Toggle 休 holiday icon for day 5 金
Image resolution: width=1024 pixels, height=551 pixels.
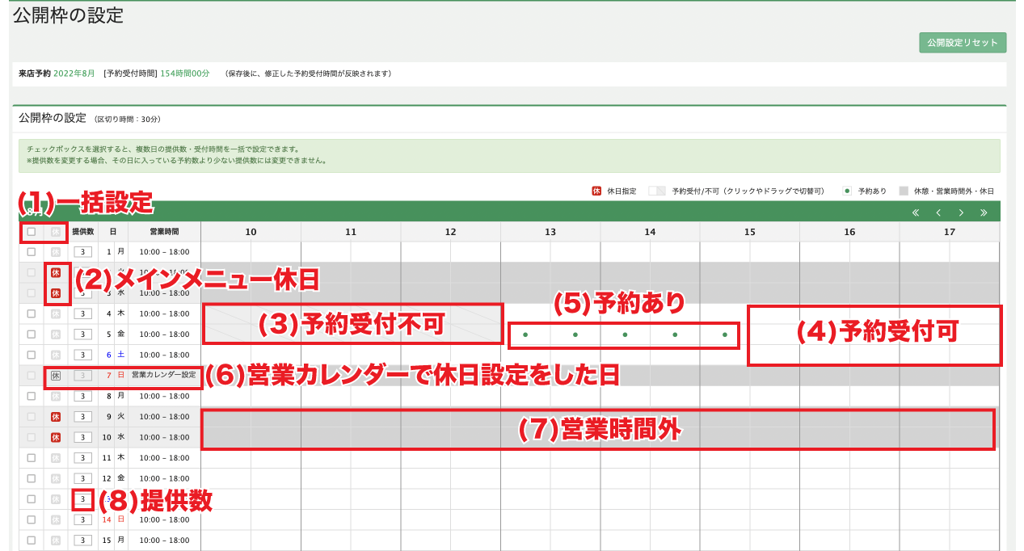[56, 334]
